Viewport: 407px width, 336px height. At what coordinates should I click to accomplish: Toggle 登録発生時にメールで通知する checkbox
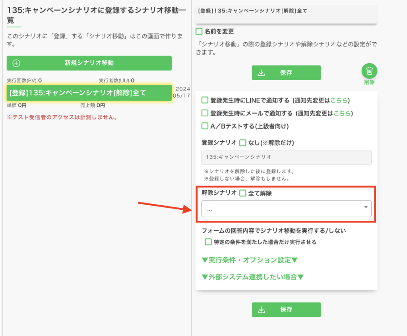point(205,113)
